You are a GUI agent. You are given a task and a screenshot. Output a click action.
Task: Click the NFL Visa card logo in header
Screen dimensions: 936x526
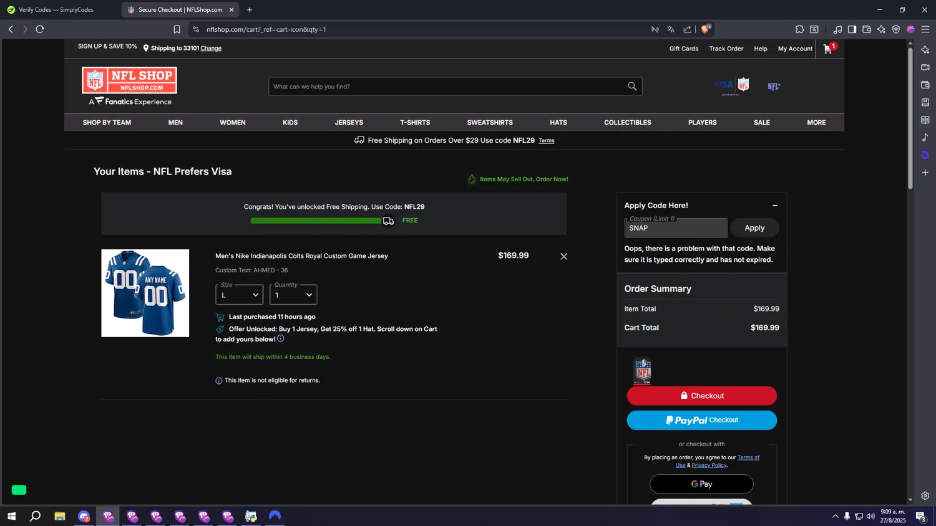pyautogui.click(x=731, y=86)
